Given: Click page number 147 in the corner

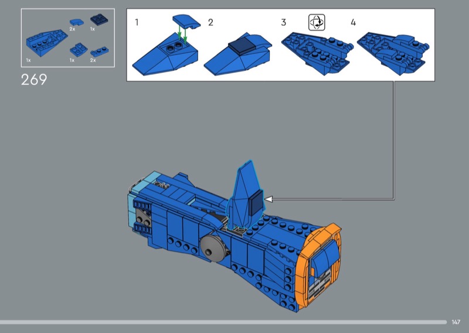Looking at the screenshot, I should [x=456, y=322].
